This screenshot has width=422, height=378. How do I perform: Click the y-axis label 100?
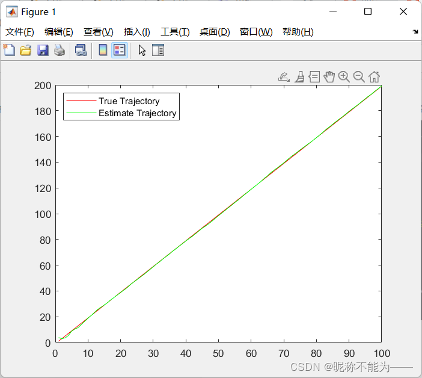[x=43, y=214]
